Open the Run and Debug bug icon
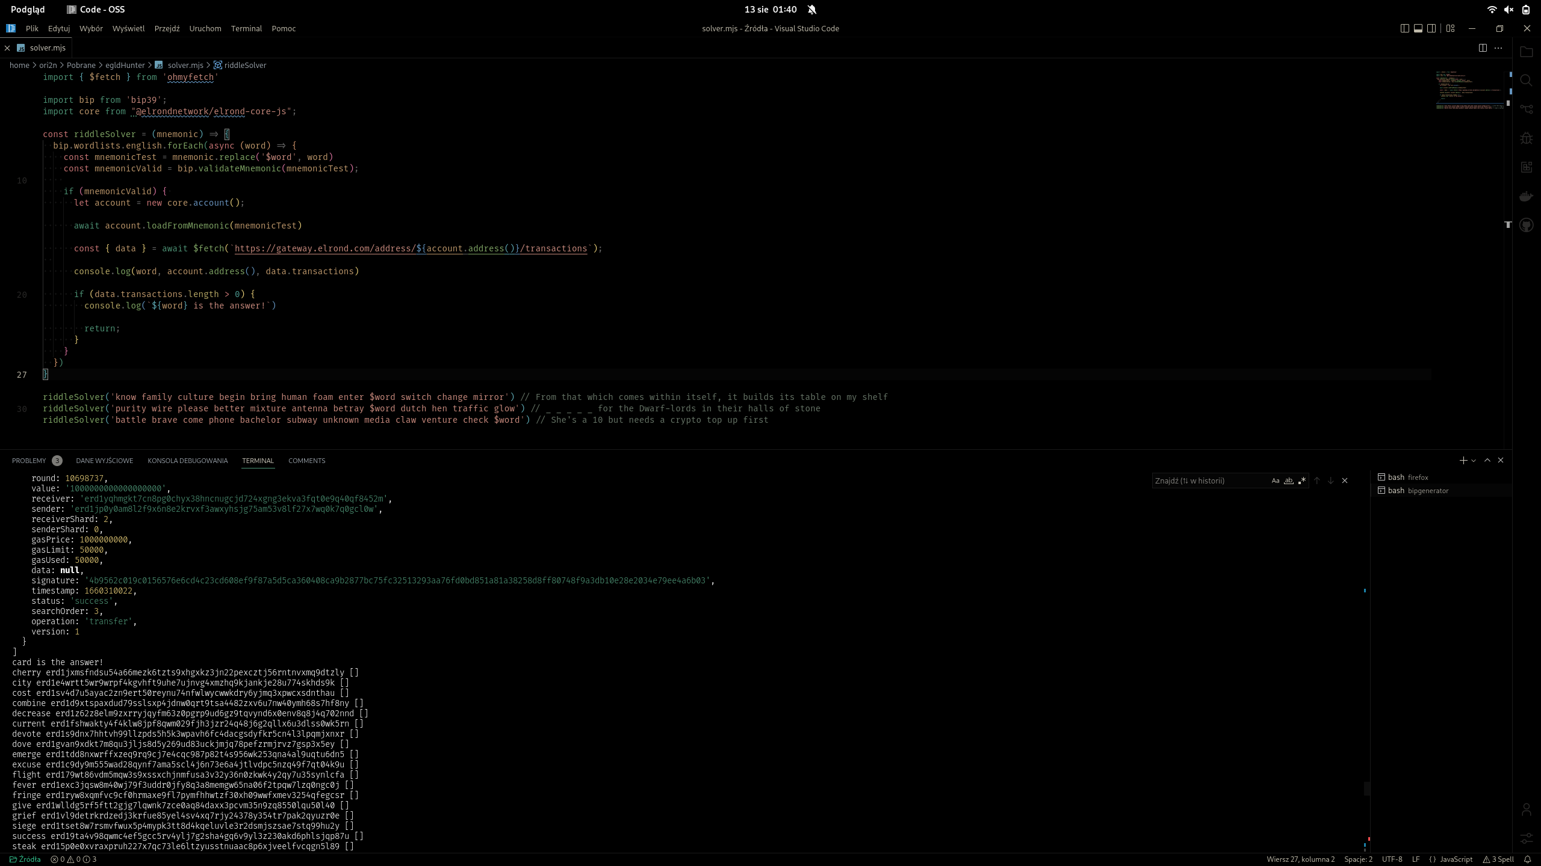Viewport: 1541px width, 866px height. [1526, 138]
